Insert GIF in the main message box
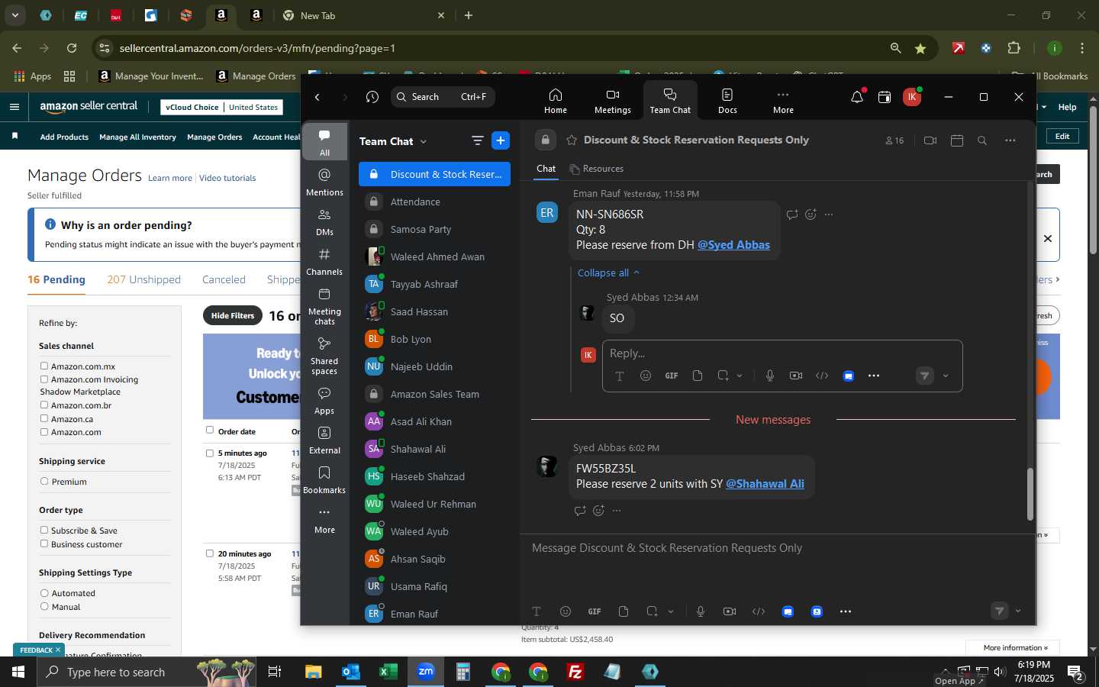Screen dimensions: 1099x687 pos(595,611)
